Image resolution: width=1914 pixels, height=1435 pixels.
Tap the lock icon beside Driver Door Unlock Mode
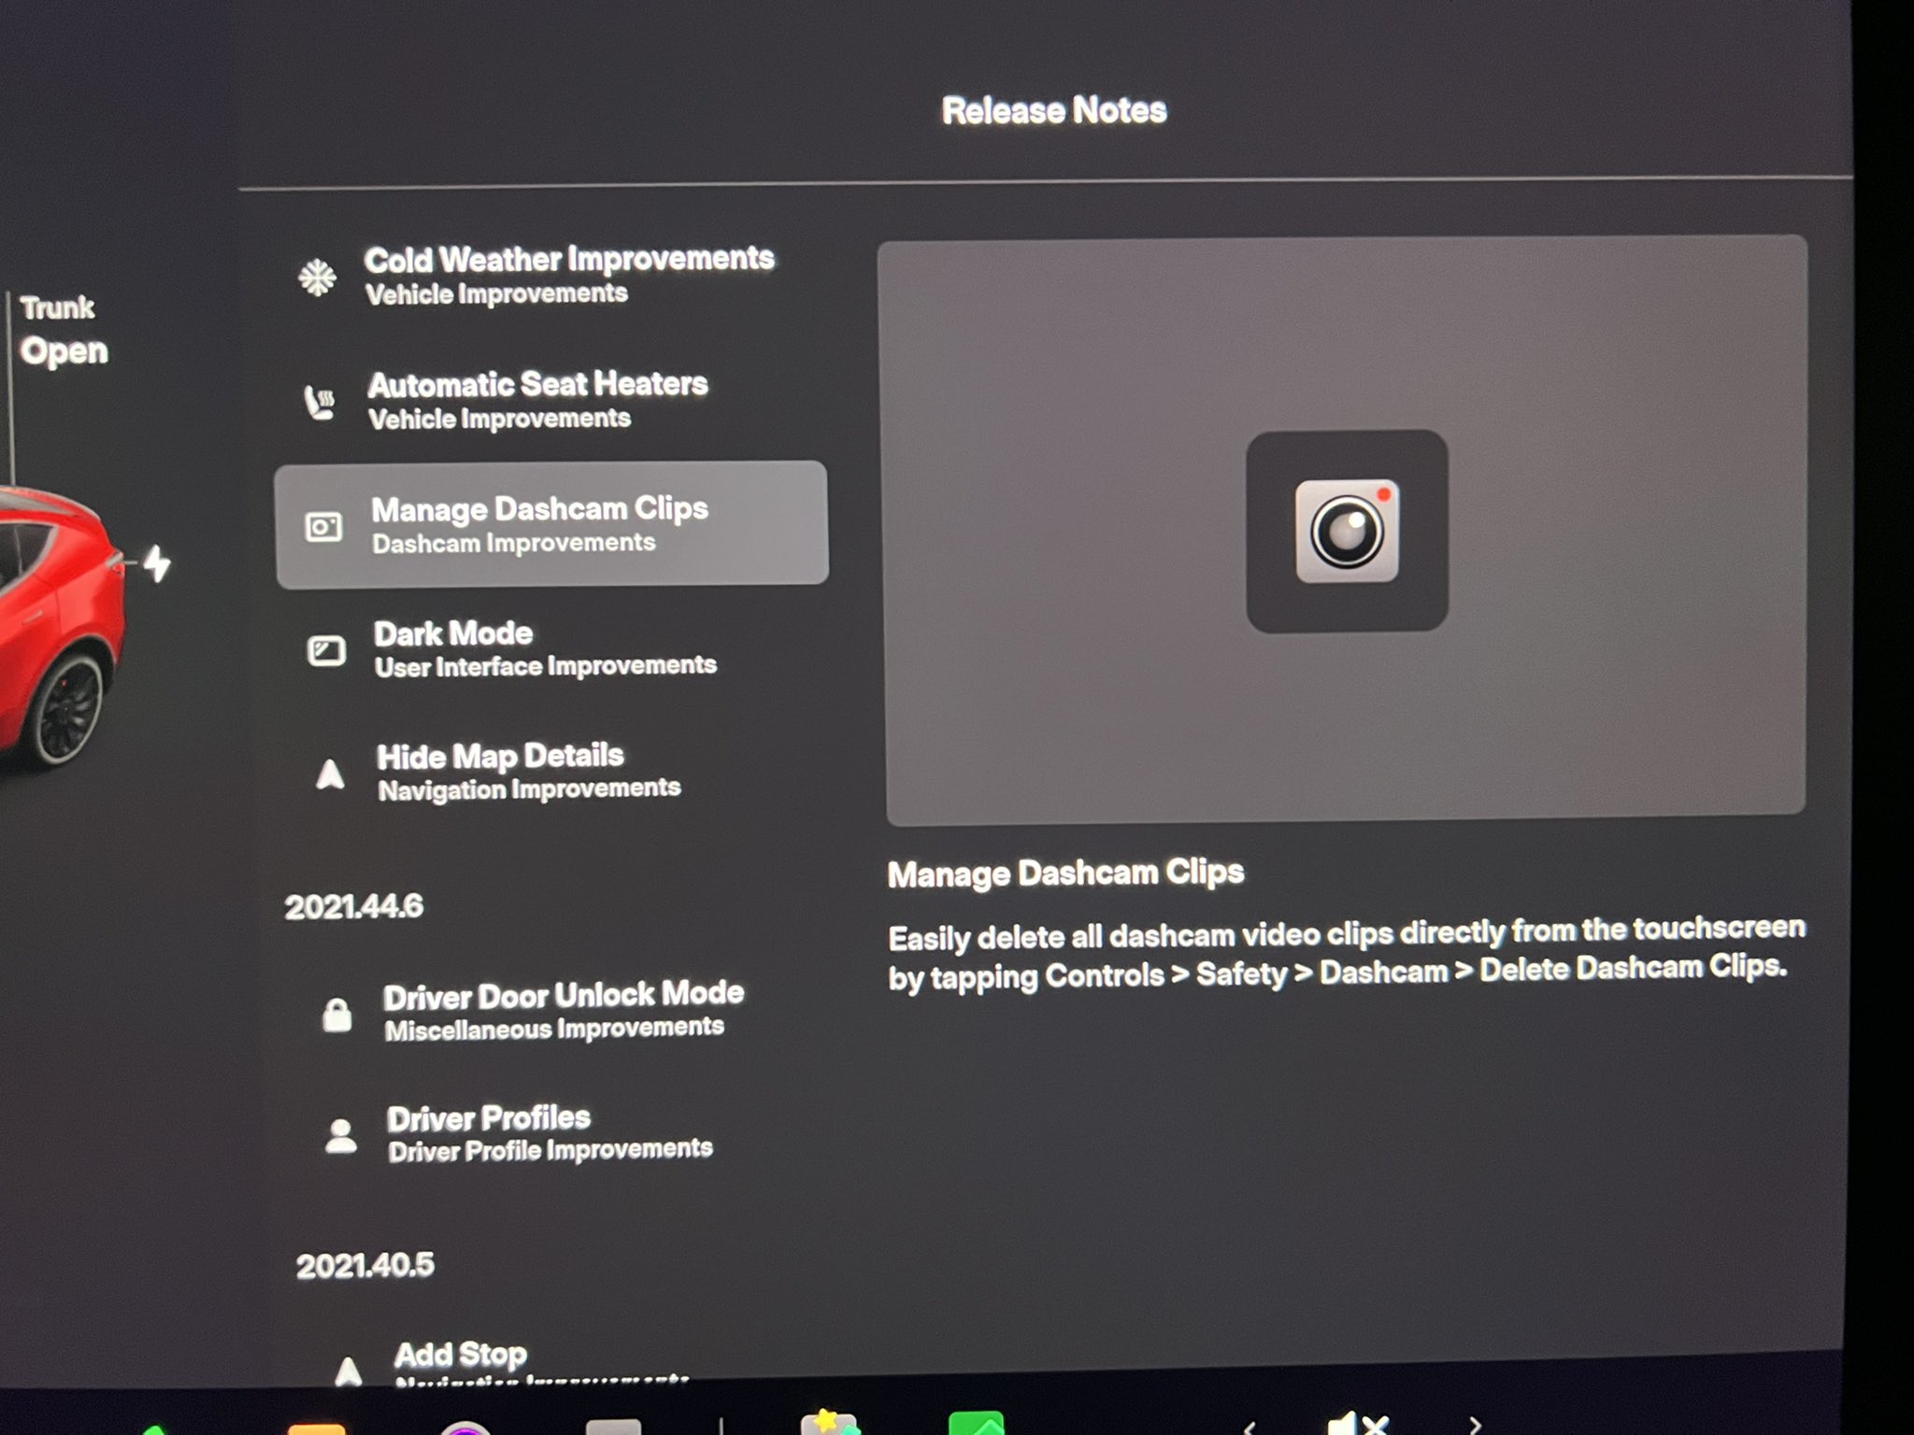pos(336,1014)
